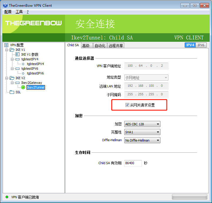This screenshot has height=203, width=212.
Task: Switch to the 自动化 tab
Action: [100, 46]
